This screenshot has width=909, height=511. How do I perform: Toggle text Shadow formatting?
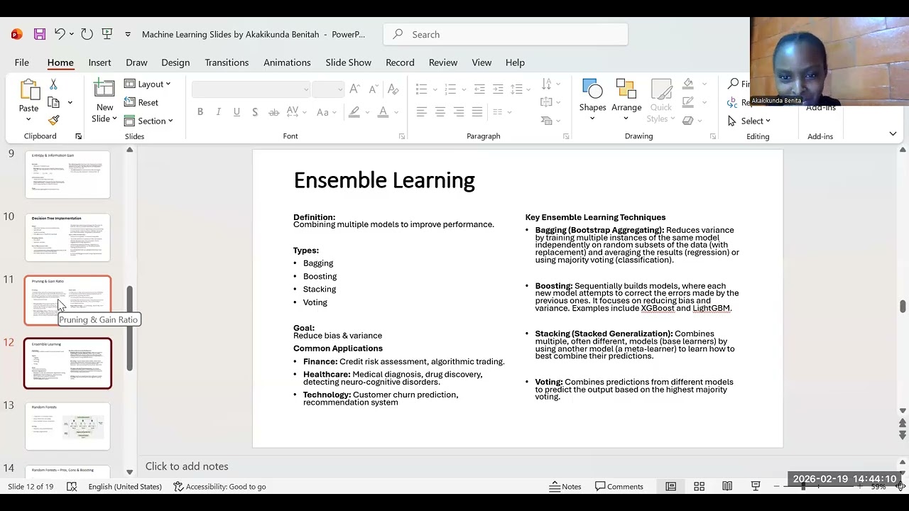click(255, 111)
